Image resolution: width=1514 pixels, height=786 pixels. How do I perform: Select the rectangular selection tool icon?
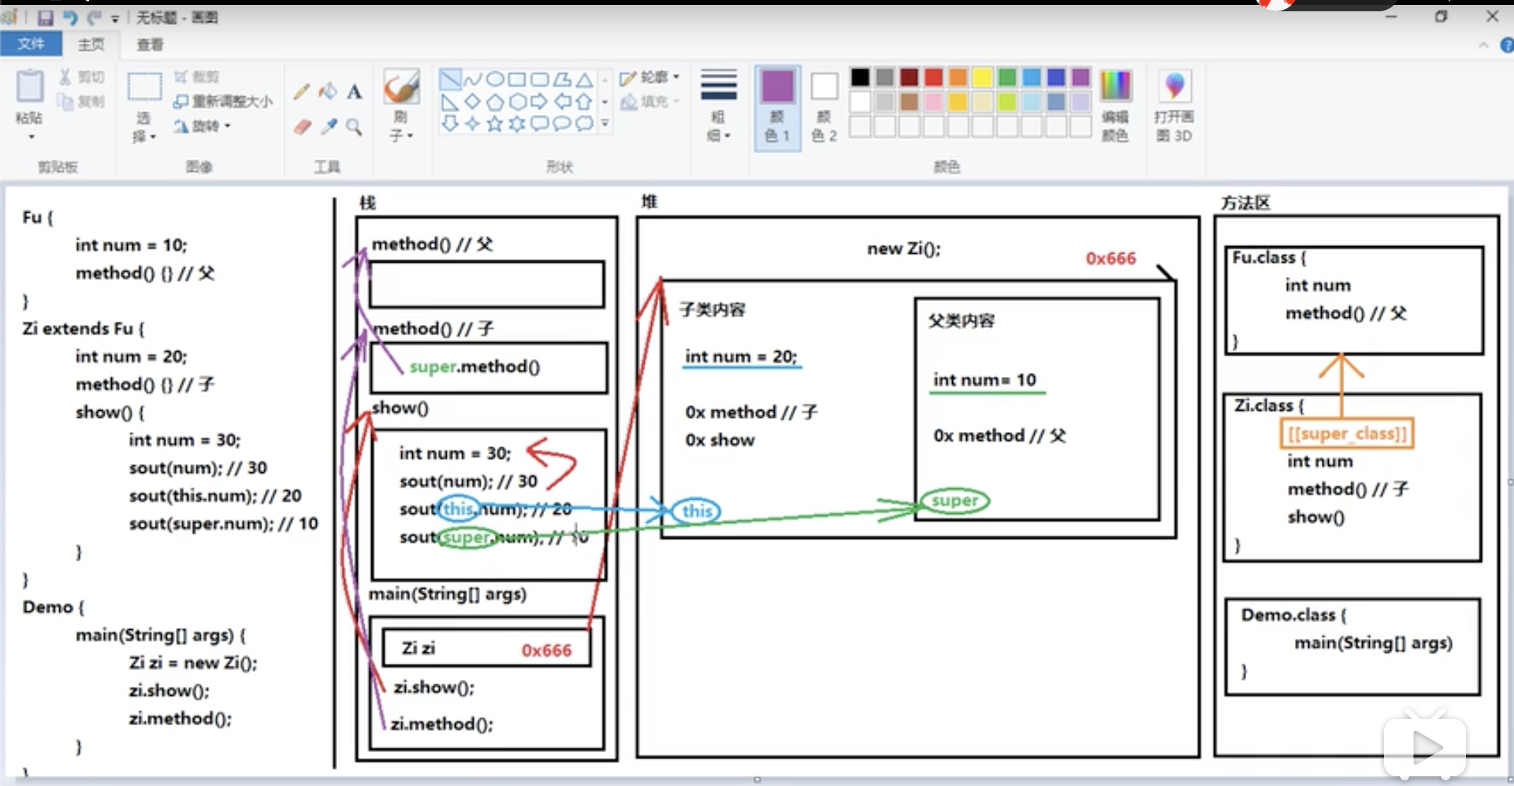click(x=144, y=88)
